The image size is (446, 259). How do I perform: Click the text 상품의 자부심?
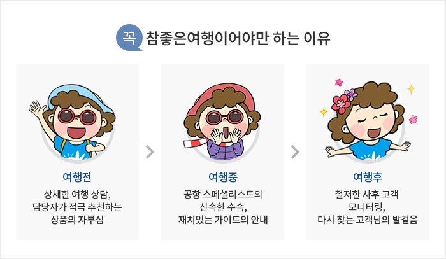click(x=77, y=220)
